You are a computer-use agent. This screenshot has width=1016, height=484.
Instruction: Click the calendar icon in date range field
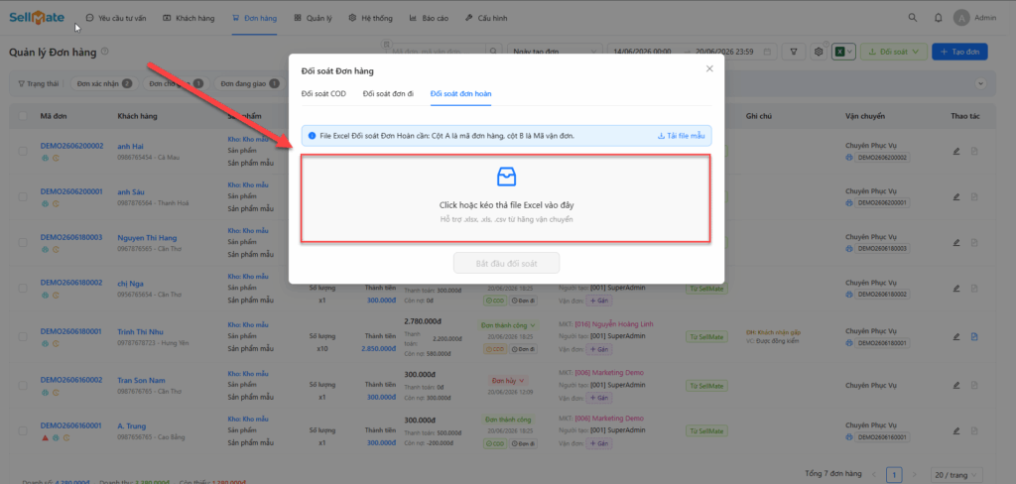[x=767, y=52]
